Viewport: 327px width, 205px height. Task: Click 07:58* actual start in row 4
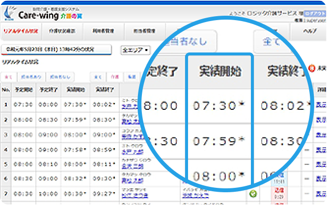(75, 150)
